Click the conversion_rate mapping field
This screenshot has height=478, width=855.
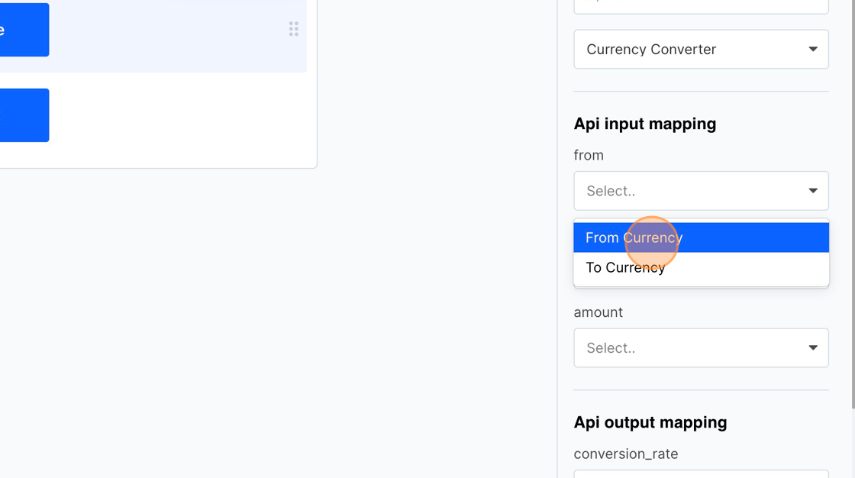(x=701, y=474)
